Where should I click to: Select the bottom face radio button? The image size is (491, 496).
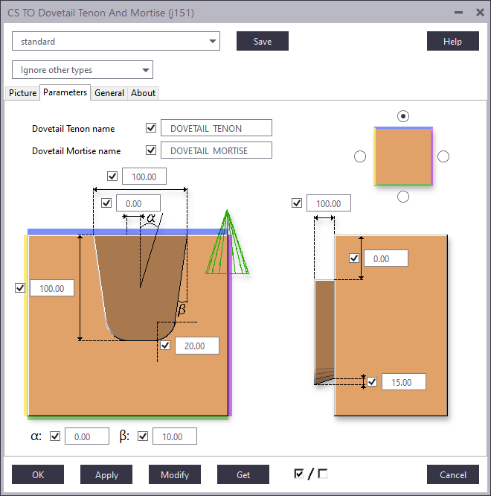[403, 197]
